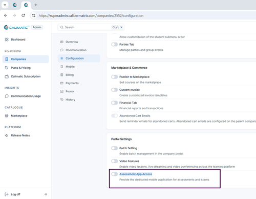Click the Marketplace store icon
The height and width of the screenshot is (199, 256).
tap(7, 116)
